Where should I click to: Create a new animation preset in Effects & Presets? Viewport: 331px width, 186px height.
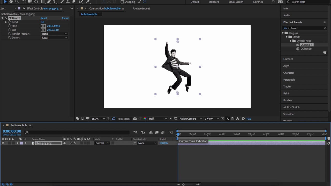325,53
